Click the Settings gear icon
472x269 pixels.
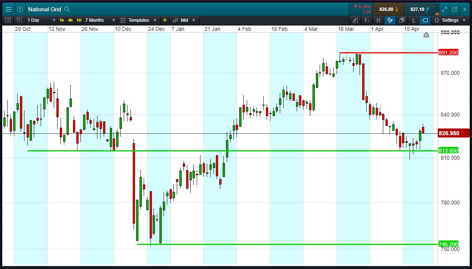tap(437, 20)
